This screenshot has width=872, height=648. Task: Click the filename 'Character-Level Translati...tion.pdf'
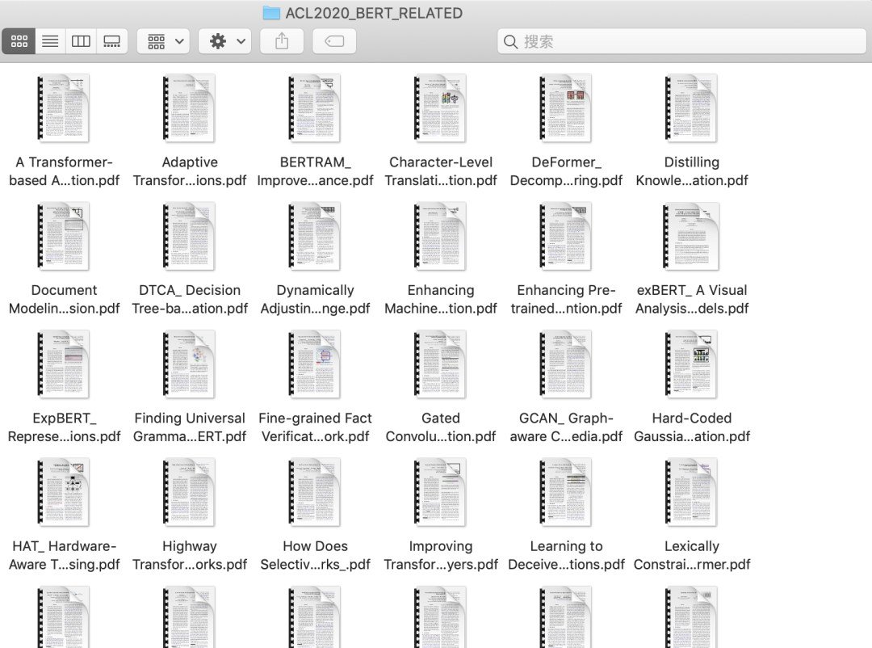(441, 171)
